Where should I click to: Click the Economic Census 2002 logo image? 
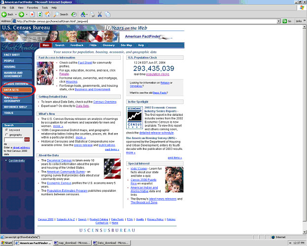[135, 118]
